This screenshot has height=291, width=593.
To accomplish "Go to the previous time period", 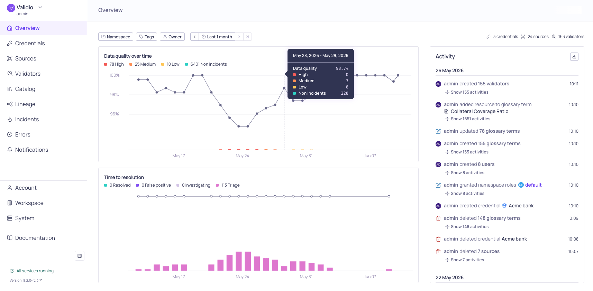I will click(194, 37).
